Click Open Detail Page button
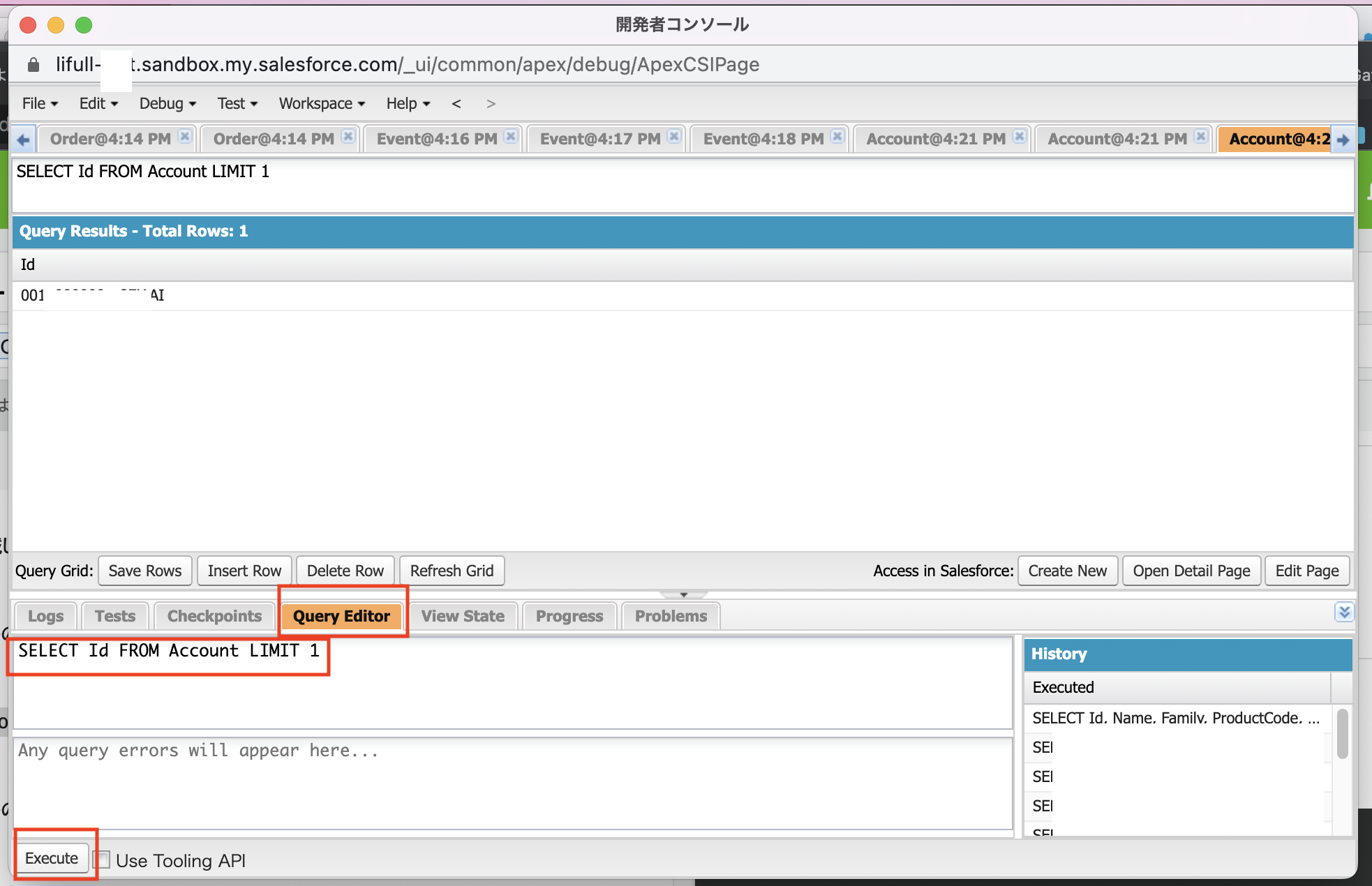 click(x=1192, y=571)
